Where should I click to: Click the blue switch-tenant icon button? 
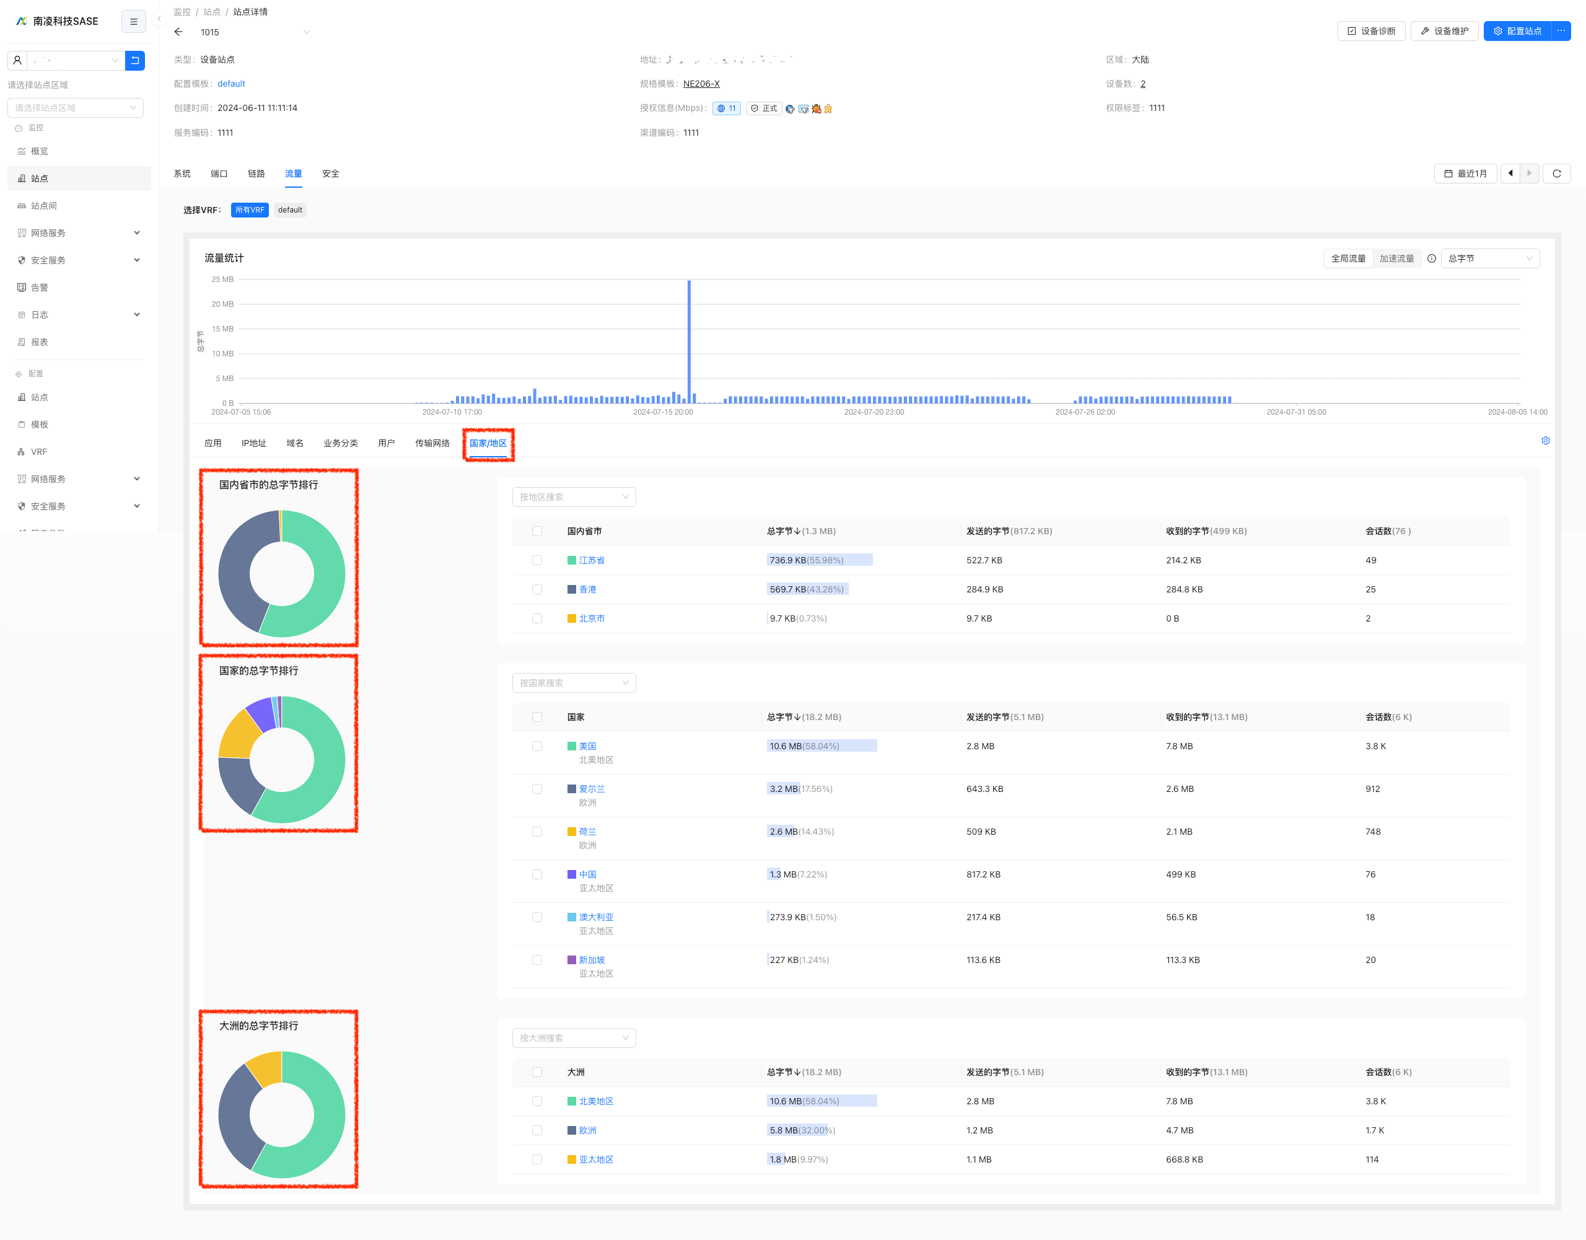(x=135, y=60)
